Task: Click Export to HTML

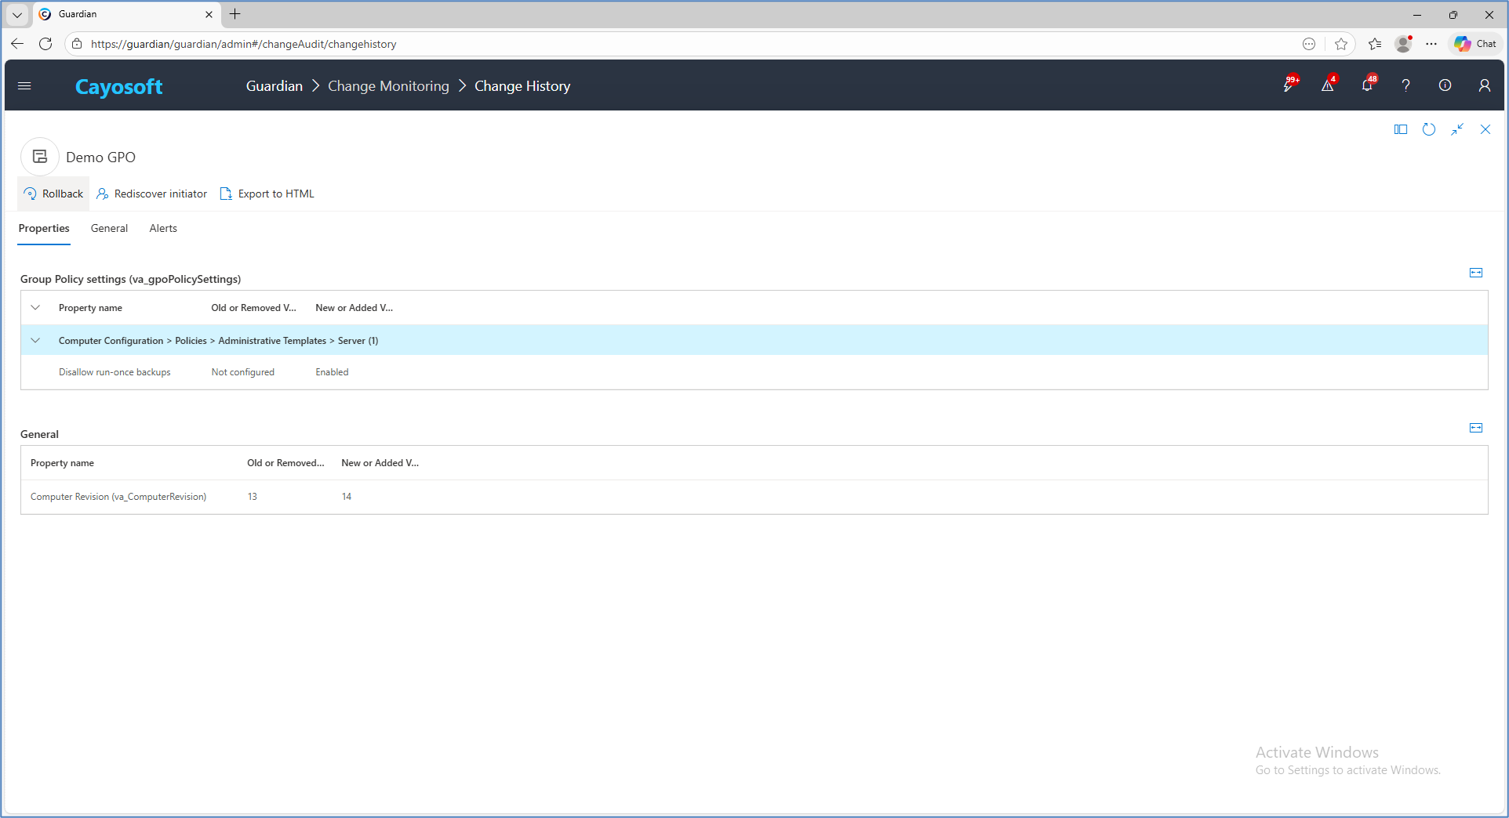Action: (267, 194)
